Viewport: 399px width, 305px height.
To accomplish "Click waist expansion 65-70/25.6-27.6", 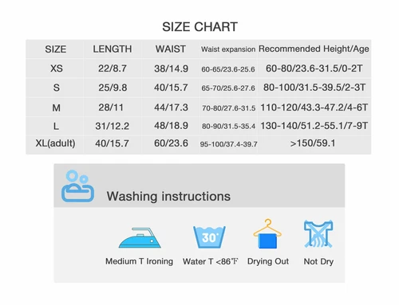I will 228,88.
